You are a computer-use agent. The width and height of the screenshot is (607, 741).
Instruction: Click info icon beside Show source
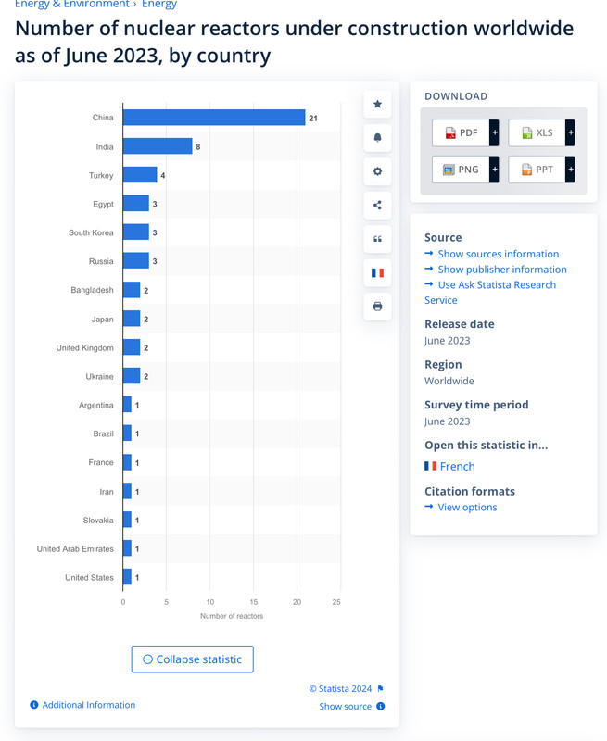tap(381, 706)
